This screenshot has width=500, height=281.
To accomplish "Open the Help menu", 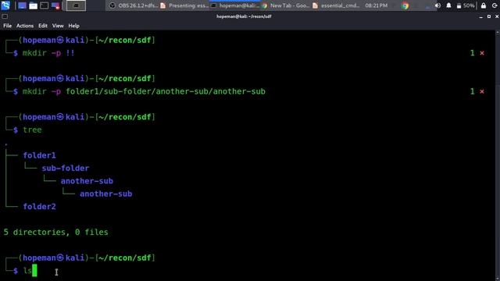I will click(x=74, y=26).
